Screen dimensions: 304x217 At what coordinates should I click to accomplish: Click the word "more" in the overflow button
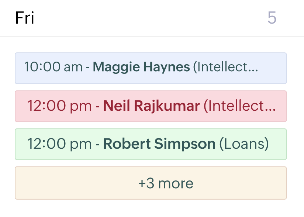click(x=175, y=183)
